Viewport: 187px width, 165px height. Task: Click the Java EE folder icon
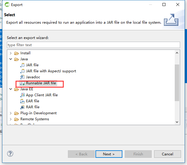pos(16,89)
